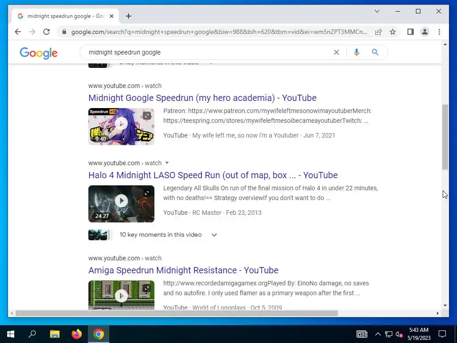Click the 'Patreon: https://www.patreon.com' description text

point(267,116)
